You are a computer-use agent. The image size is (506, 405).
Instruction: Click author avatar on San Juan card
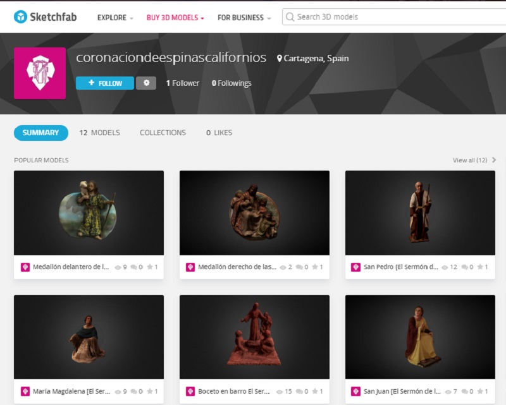tap(355, 392)
